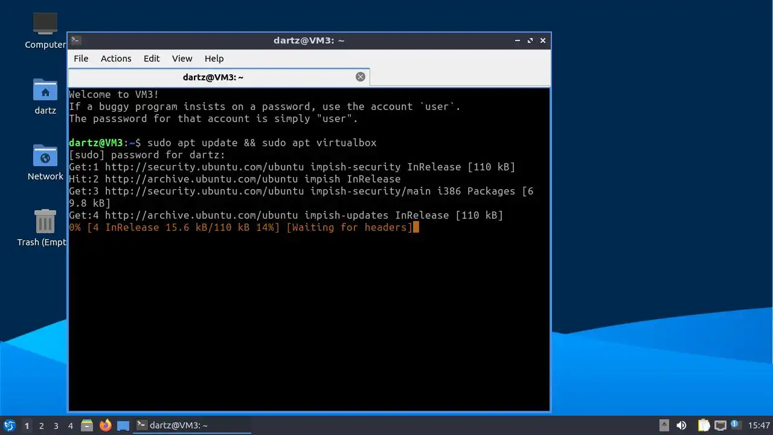Click the Hit:2 archive.ubuntu.com line
773x435 pixels.
[x=235, y=179]
